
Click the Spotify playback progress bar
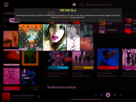click(104, 99)
